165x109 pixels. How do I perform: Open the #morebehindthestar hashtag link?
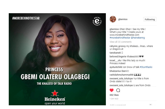(x=120, y=38)
